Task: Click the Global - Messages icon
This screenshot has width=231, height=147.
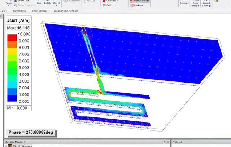Action: point(10,146)
